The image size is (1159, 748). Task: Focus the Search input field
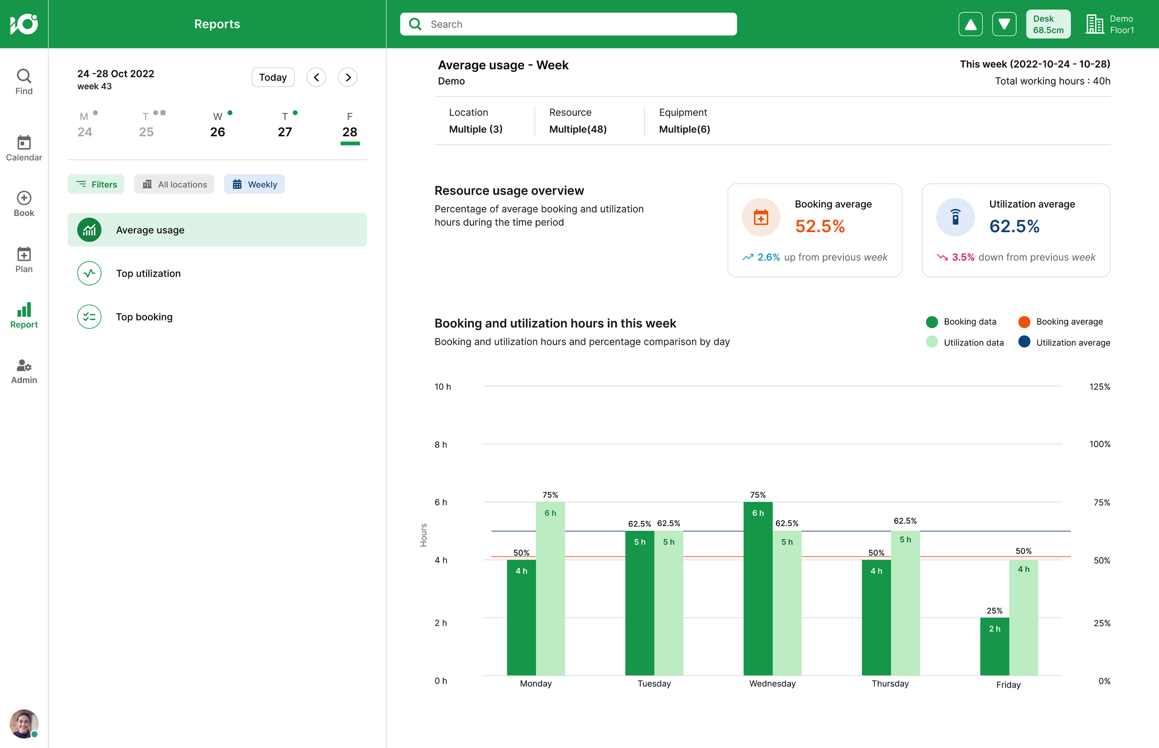pyautogui.click(x=568, y=24)
